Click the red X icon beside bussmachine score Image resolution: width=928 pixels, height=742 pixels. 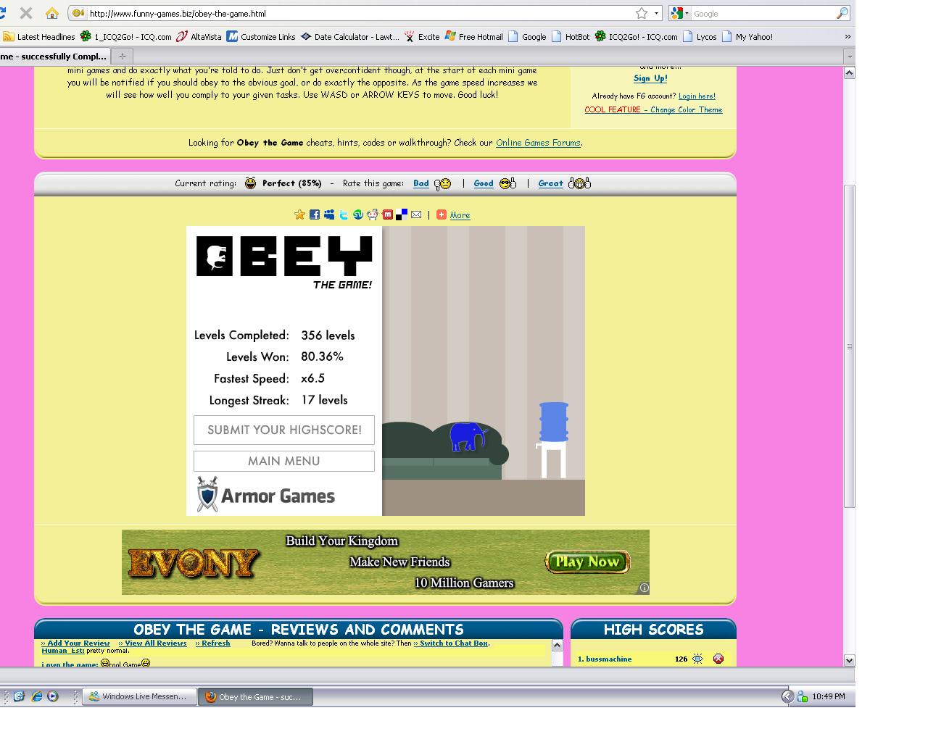tap(718, 659)
